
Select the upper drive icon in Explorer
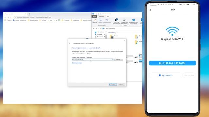click(x=137, y=57)
